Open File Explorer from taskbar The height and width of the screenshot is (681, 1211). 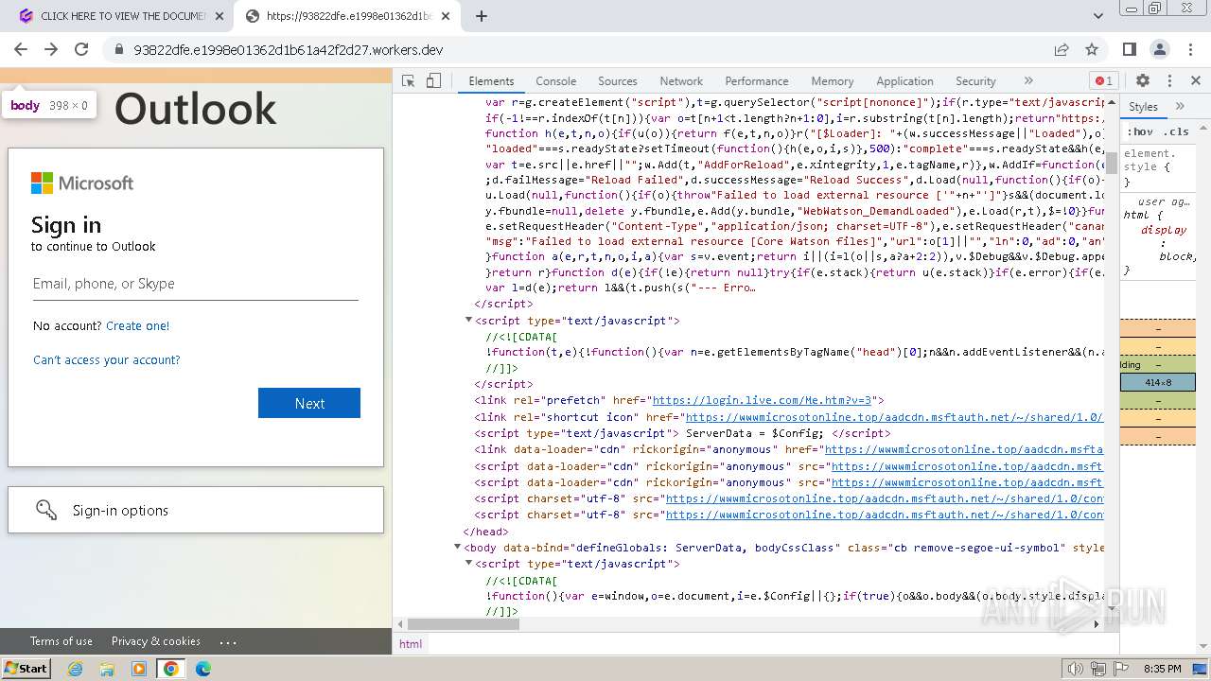[x=107, y=669]
